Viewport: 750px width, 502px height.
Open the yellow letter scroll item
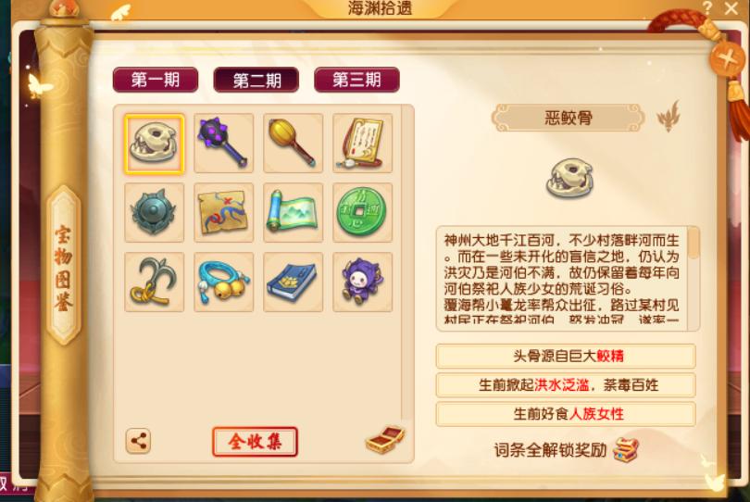(362, 143)
